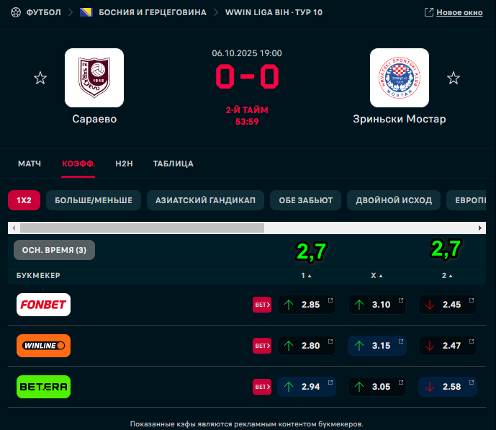This screenshot has width=496, height=430.
Task: Open the Fonbet bookmaker logo
Action: 43,305
